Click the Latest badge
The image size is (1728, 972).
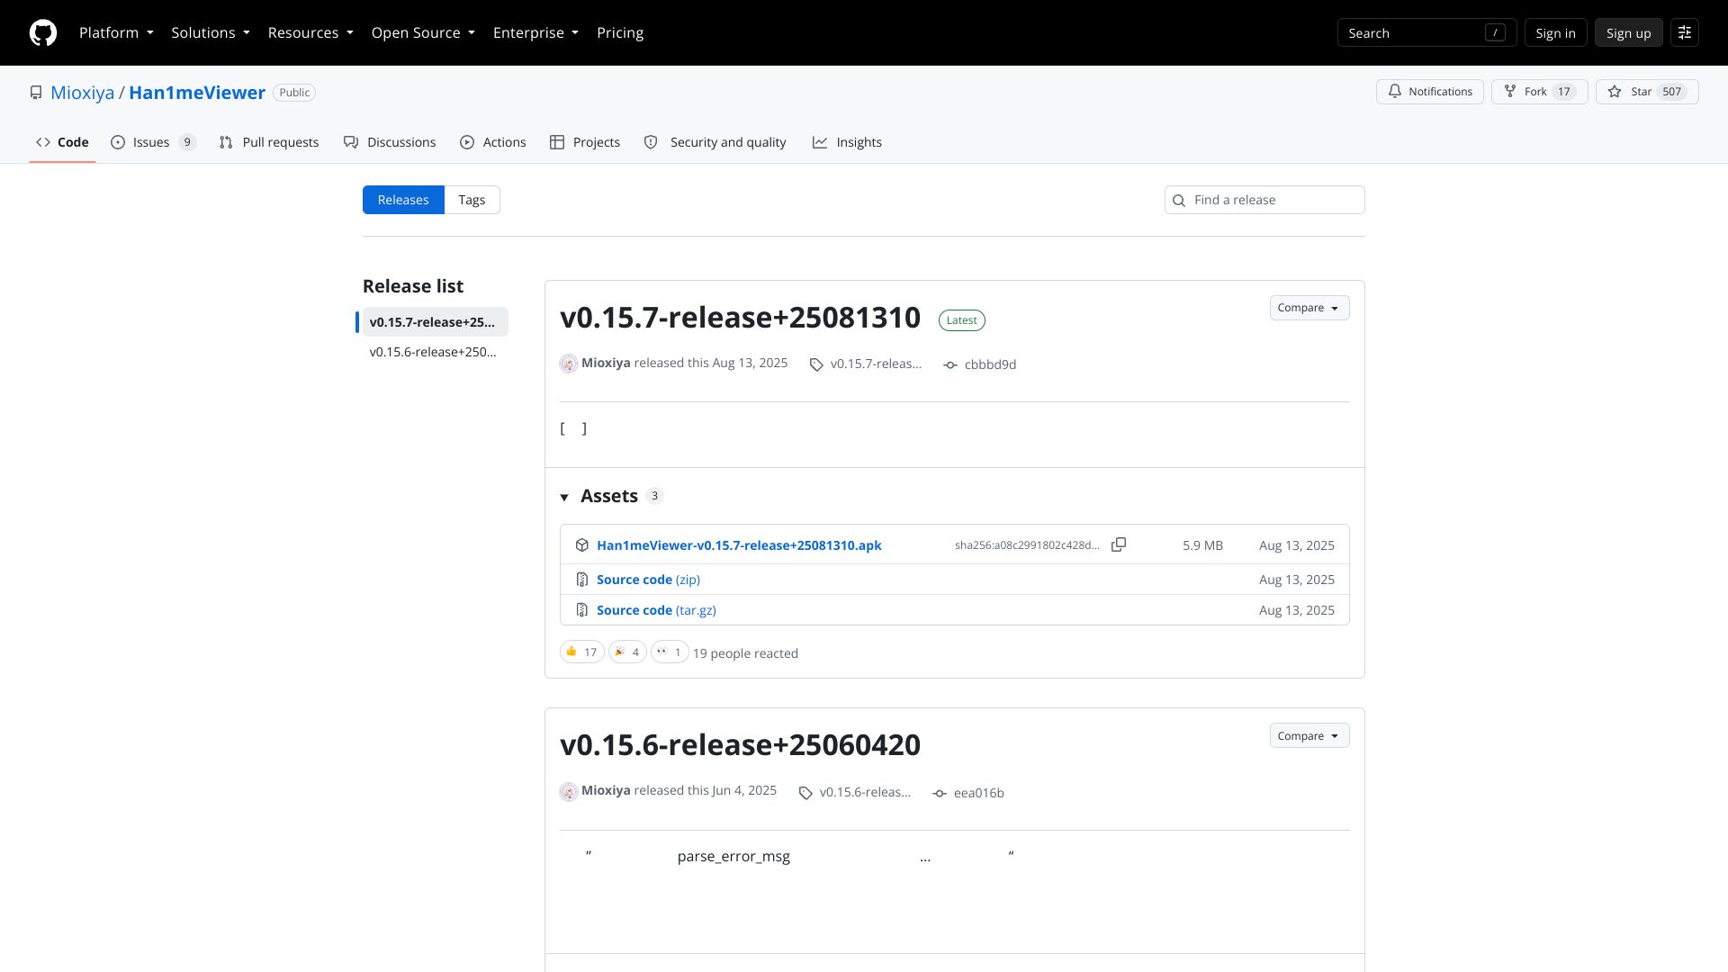coord(961,320)
